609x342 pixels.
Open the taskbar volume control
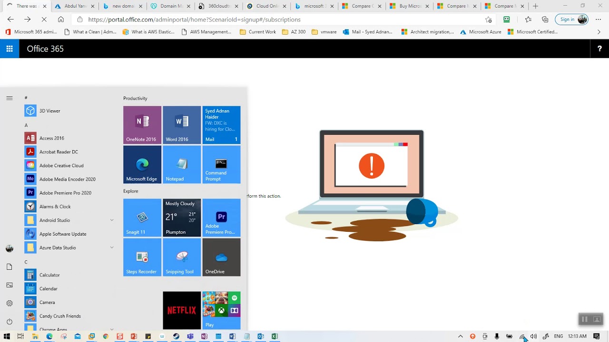coord(533,336)
